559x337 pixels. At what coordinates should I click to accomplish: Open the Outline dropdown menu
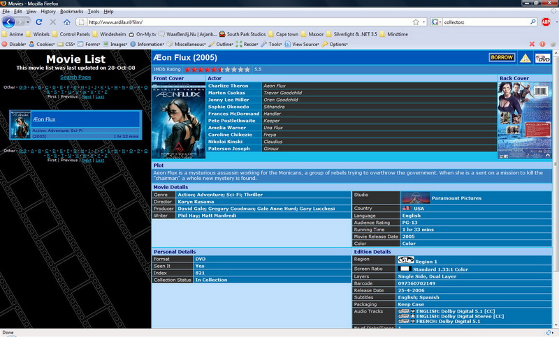tap(221, 44)
